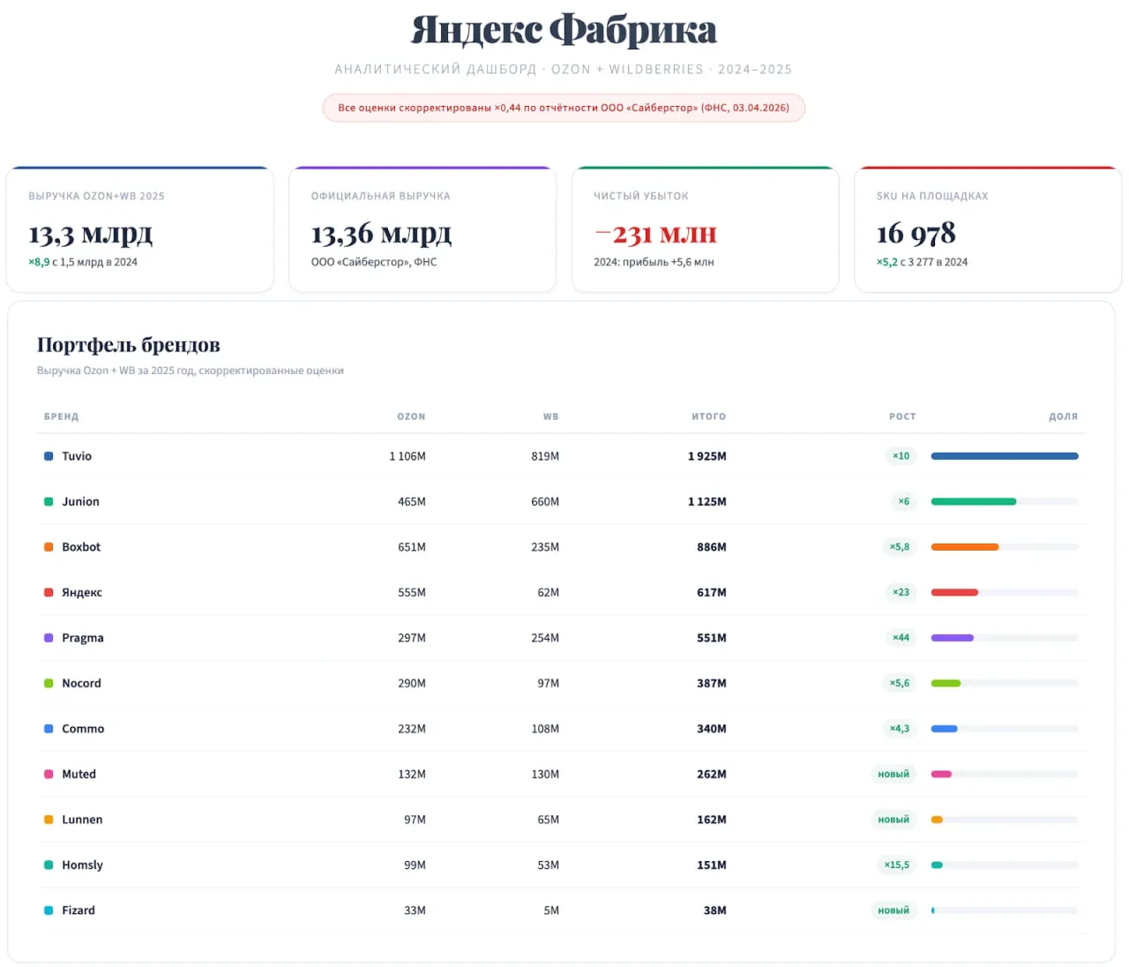Click the ×10 growth badge for Tuvio
The image size is (1129, 967).
click(x=901, y=456)
